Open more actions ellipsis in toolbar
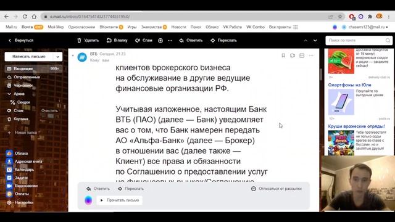 [x=170, y=40]
